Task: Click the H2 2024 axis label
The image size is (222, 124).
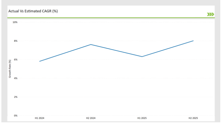Action: tap(91, 118)
